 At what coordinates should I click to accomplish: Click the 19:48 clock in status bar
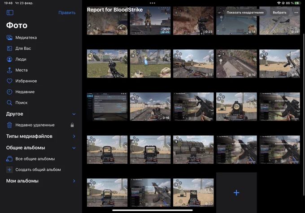pos(8,3)
